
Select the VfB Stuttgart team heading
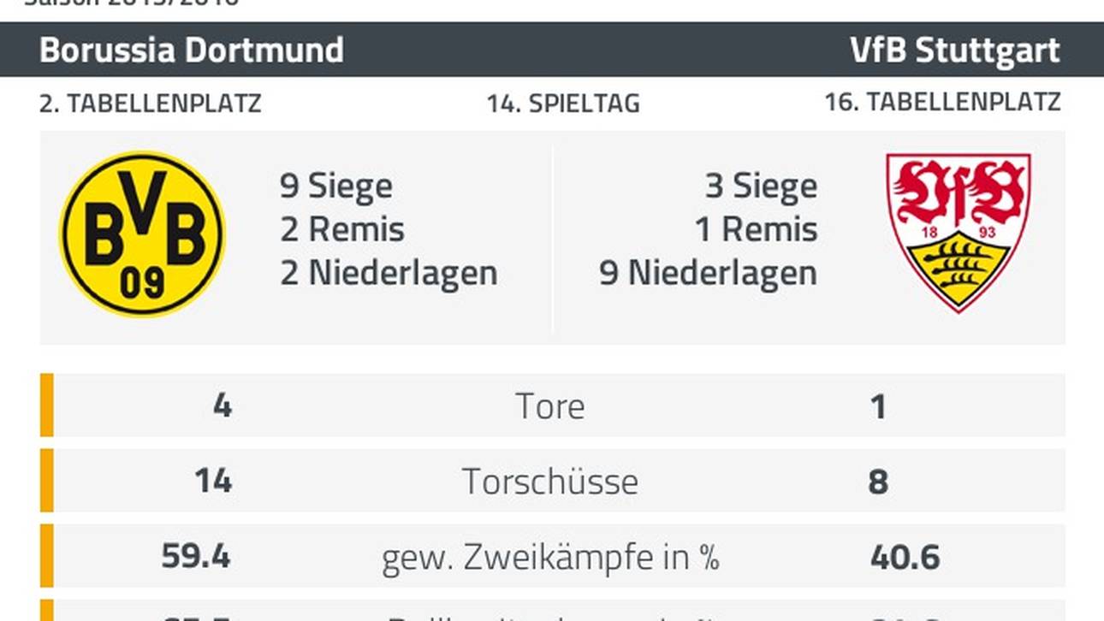coord(954,50)
